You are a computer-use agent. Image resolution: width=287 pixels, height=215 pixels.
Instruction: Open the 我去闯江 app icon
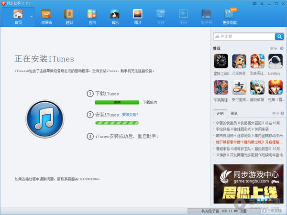(x=257, y=61)
